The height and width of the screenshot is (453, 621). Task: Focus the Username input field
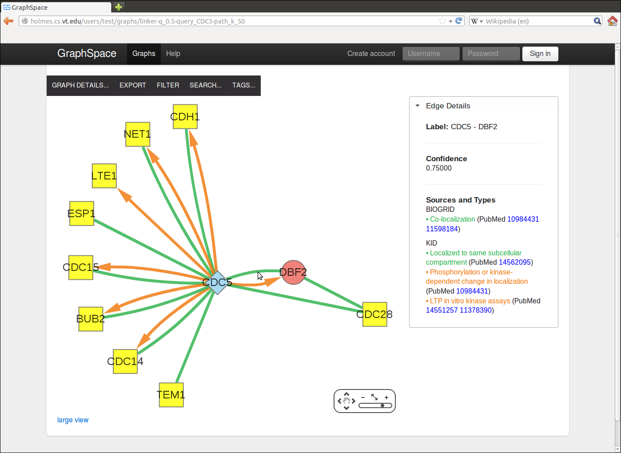tap(430, 54)
